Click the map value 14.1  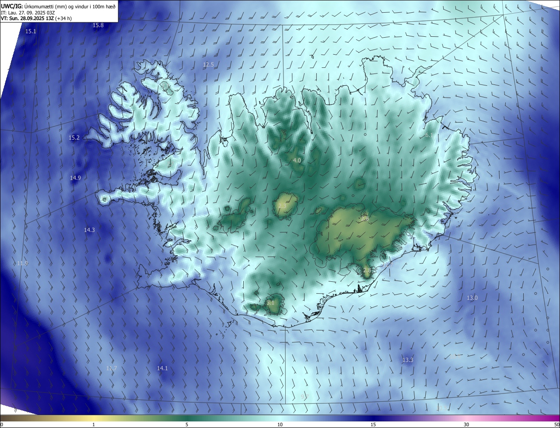(x=162, y=368)
